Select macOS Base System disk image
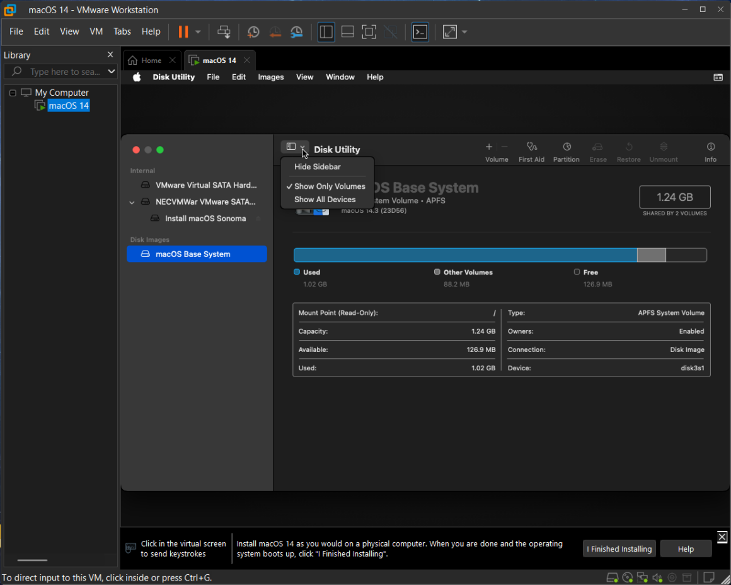731x585 pixels. tap(197, 254)
